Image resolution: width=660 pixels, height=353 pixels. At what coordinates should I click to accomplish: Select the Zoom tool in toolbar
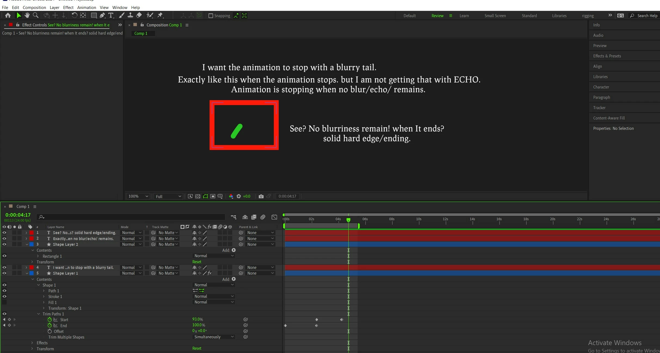click(36, 16)
